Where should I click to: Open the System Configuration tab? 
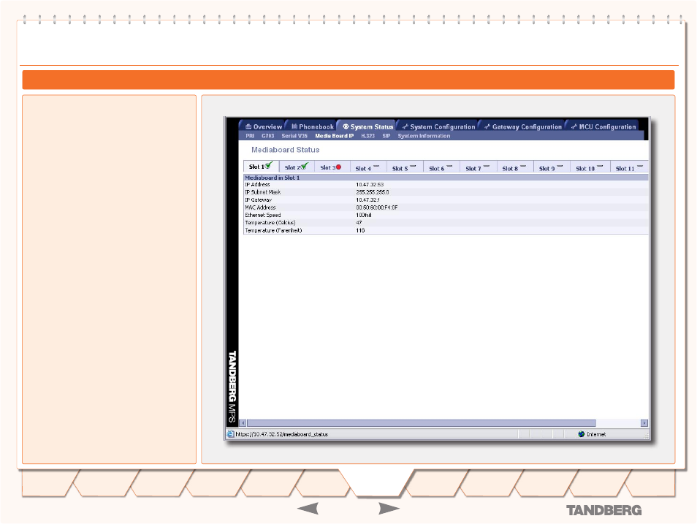click(438, 126)
